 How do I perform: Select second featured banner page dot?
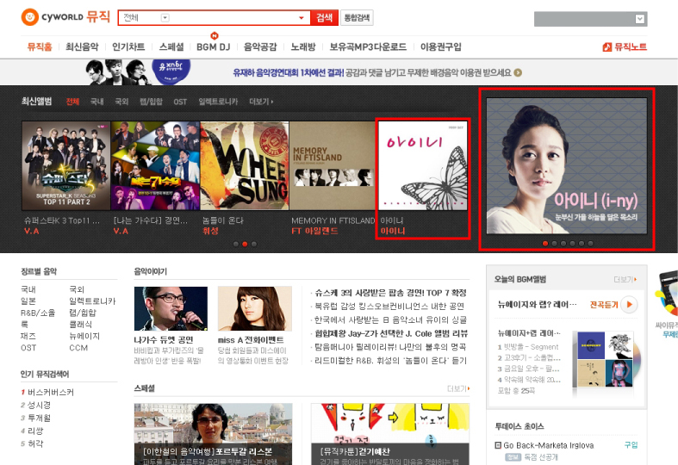[x=554, y=244]
